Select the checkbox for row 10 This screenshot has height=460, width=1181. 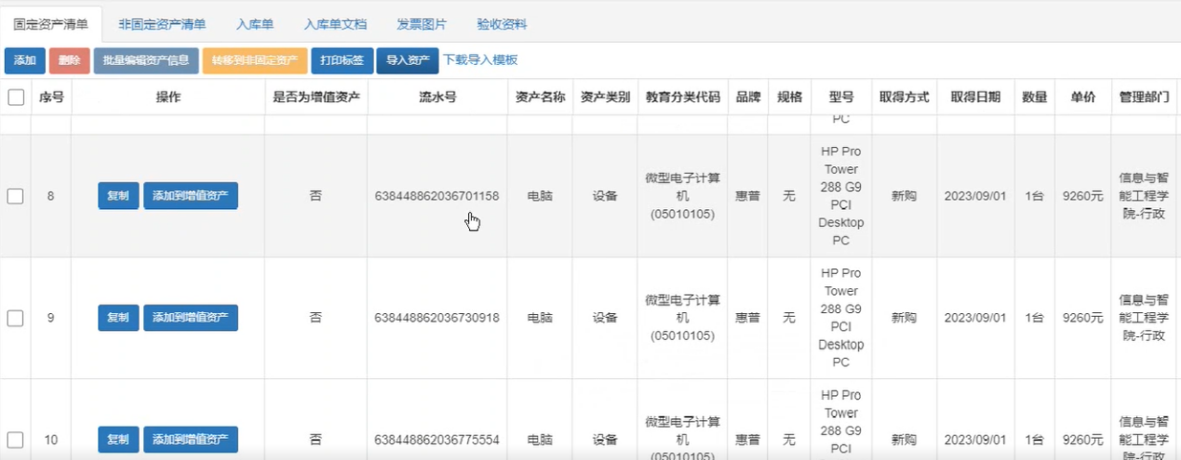(16, 440)
